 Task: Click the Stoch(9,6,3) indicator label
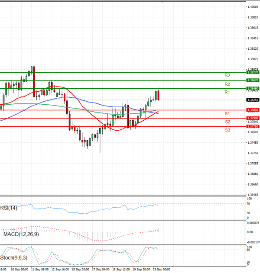(x=14, y=258)
